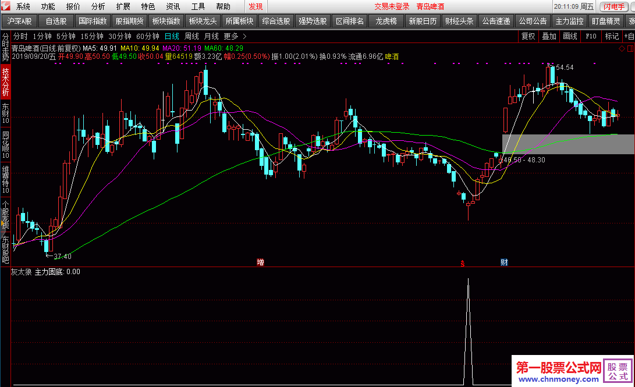
Task: Switch to 60分钟 period tab
Action: click(x=148, y=37)
